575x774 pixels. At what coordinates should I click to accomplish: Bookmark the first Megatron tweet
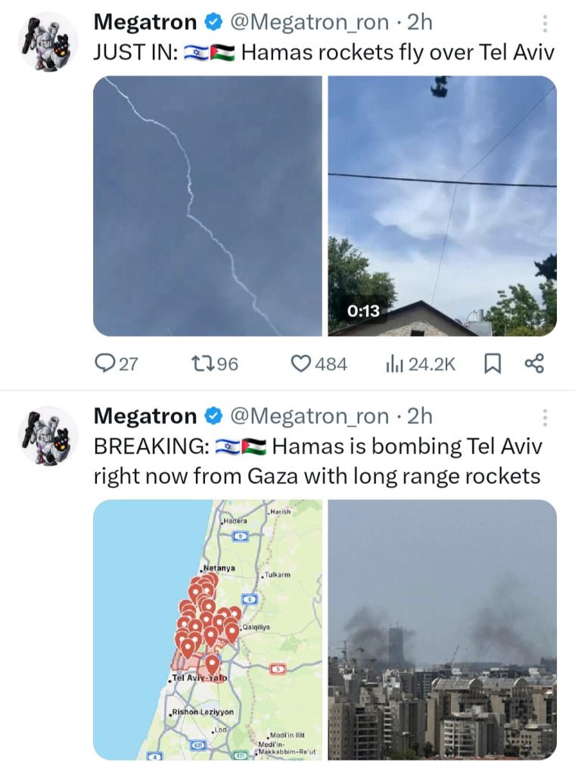click(x=492, y=364)
